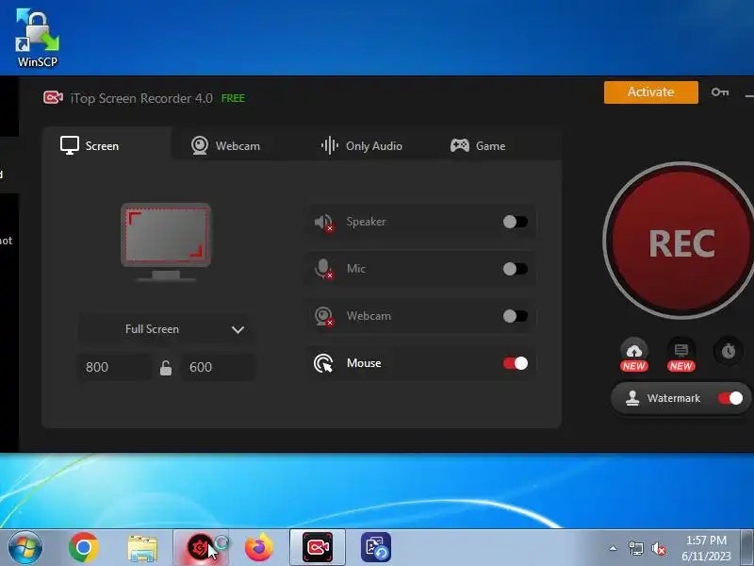Show hidden system tray icons

(x=614, y=548)
